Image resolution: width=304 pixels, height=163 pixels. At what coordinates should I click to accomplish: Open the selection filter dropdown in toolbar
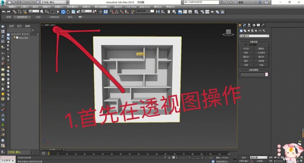point(34,11)
